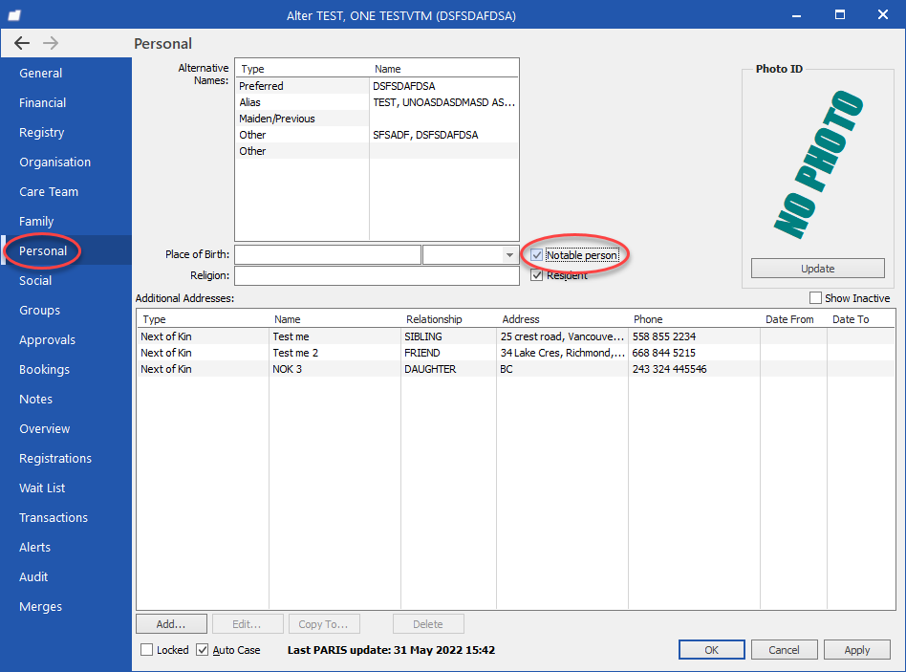Screen dimensions: 906x672
Task: Click the 25 crest road address cell
Action: tap(562, 336)
